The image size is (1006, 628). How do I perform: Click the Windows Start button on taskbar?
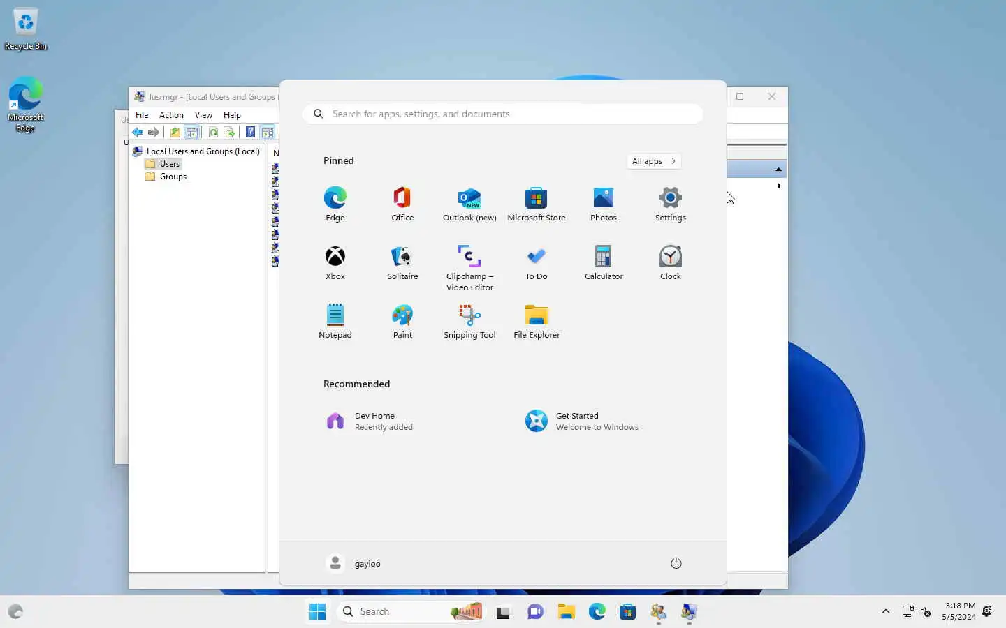pyautogui.click(x=317, y=611)
